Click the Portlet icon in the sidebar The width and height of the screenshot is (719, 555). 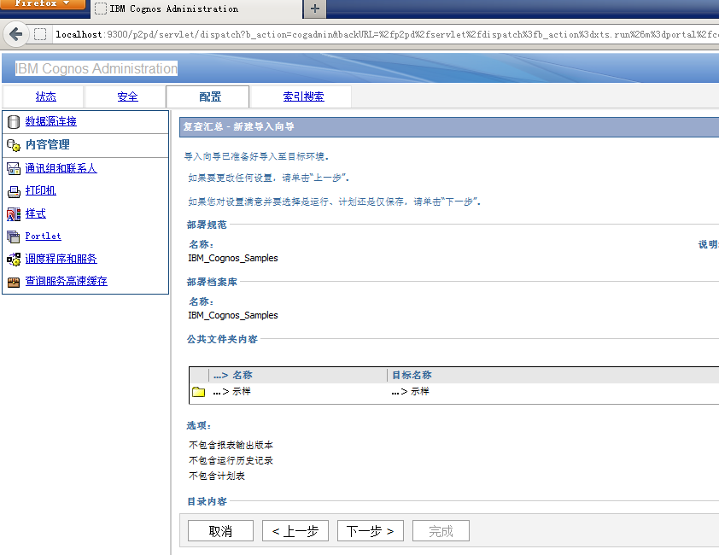click(14, 237)
